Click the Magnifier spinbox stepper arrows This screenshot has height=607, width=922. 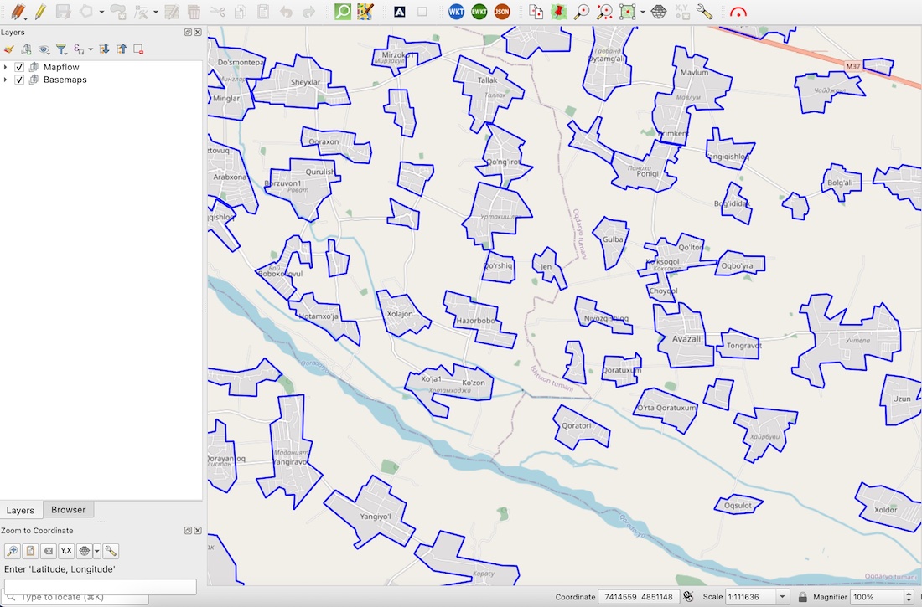pos(909,596)
